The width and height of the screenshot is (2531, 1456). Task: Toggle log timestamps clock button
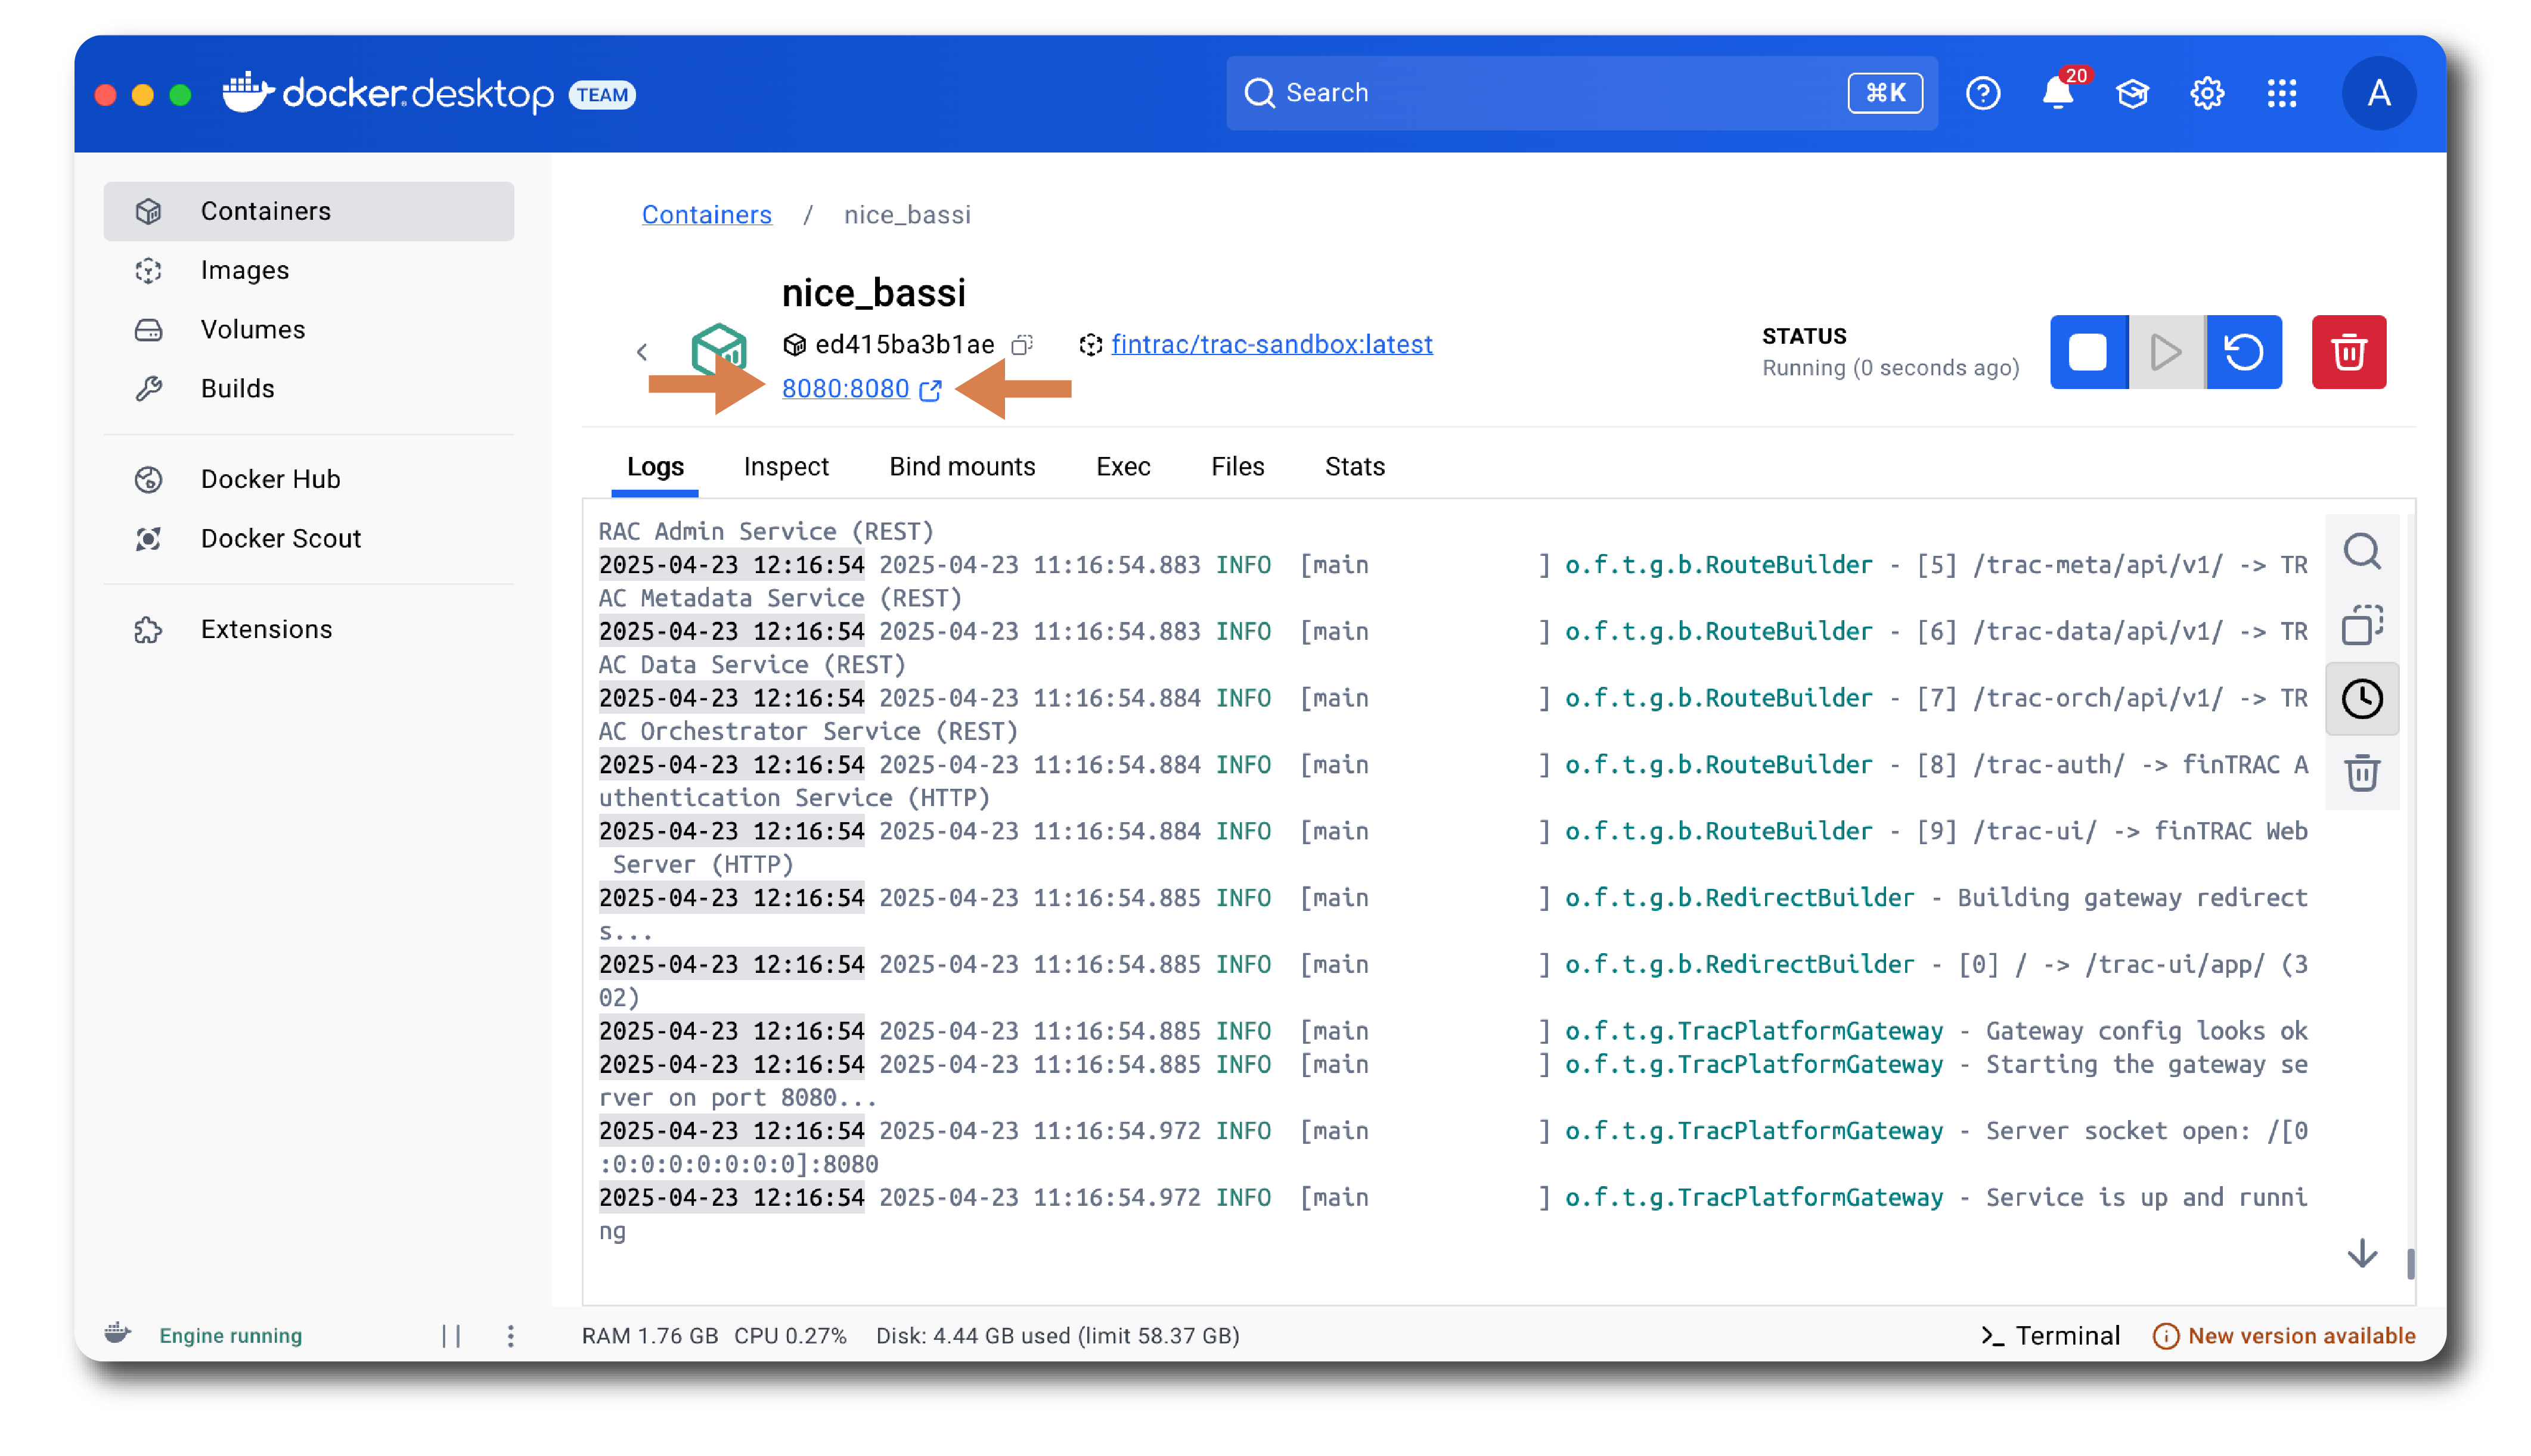(x=2361, y=699)
